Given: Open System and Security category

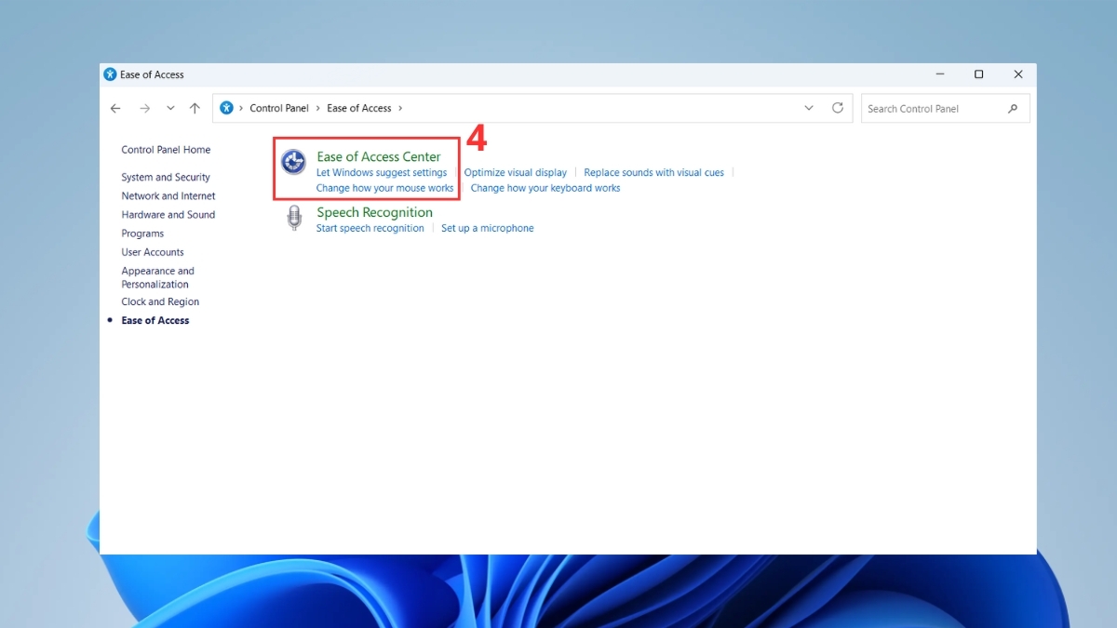Looking at the screenshot, I should tap(166, 177).
